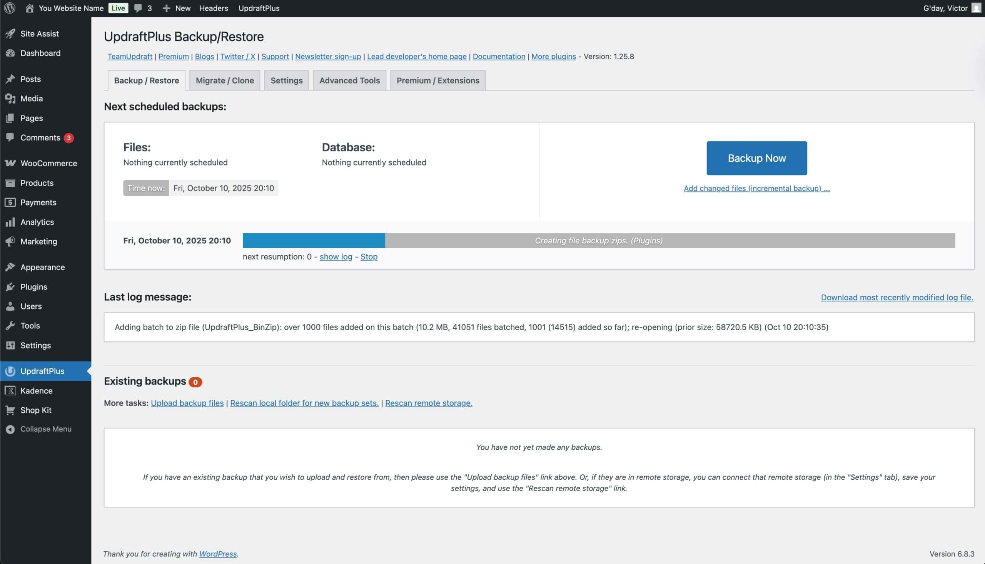The width and height of the screenshot is (985, 564).
Task: Click the Site Assist rocket icon
Action: 10,34
